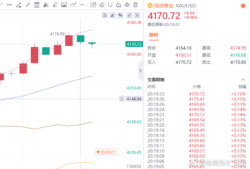250x169 pixels.
Task: Click the current price tag 4170.72 on axis
Action: coord(134,44)
